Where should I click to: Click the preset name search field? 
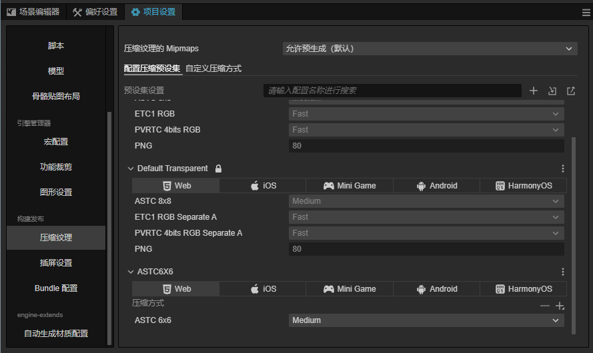392,91
